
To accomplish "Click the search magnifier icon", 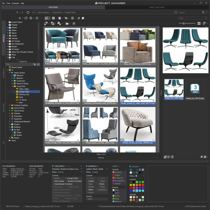I will 203,12.
